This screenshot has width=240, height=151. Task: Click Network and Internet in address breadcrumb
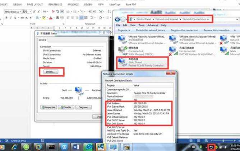tap(167, 19)
